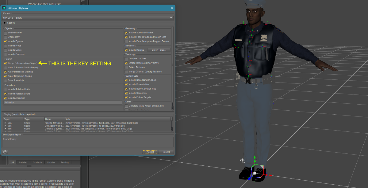Uncheck Merge Followers (into Target)

[x=5, y=63]
